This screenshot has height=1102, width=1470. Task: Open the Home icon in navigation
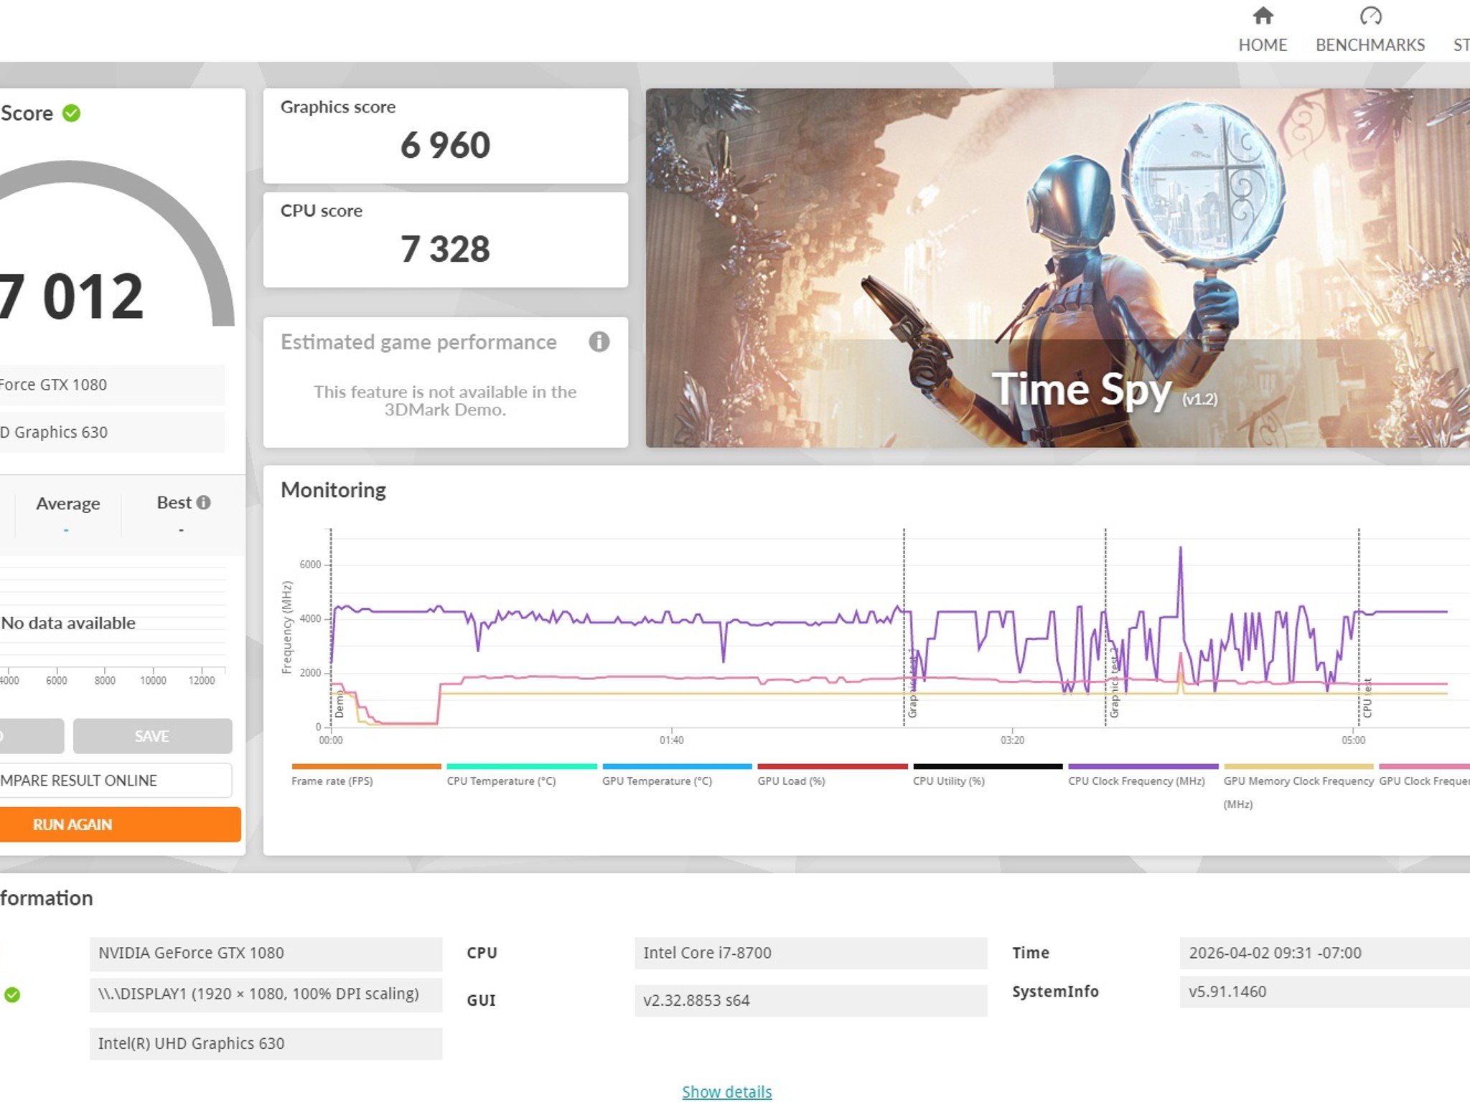point(1263,16)
